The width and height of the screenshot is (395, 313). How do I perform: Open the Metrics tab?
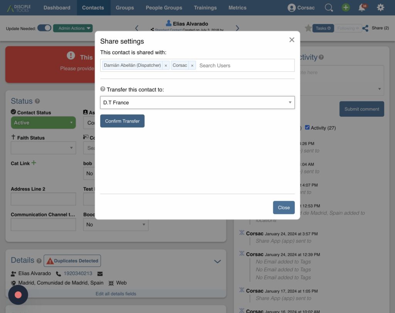pos(237,8)
